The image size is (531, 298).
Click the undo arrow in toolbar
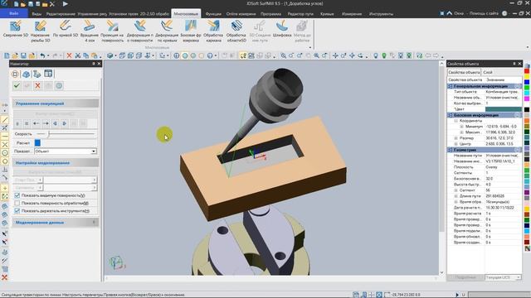[42, 55]
